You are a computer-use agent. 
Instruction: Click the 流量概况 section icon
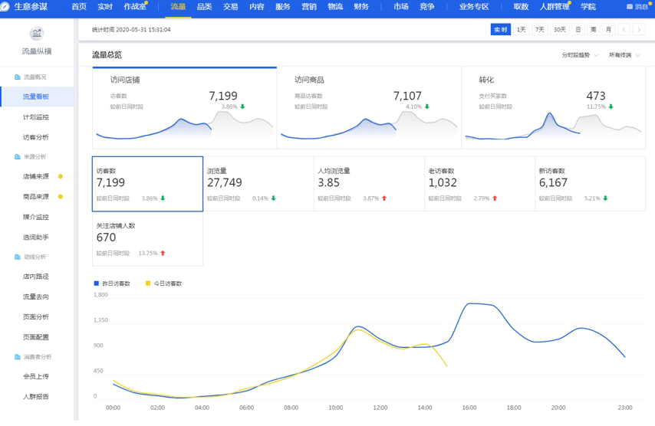(x=18, y=77)
